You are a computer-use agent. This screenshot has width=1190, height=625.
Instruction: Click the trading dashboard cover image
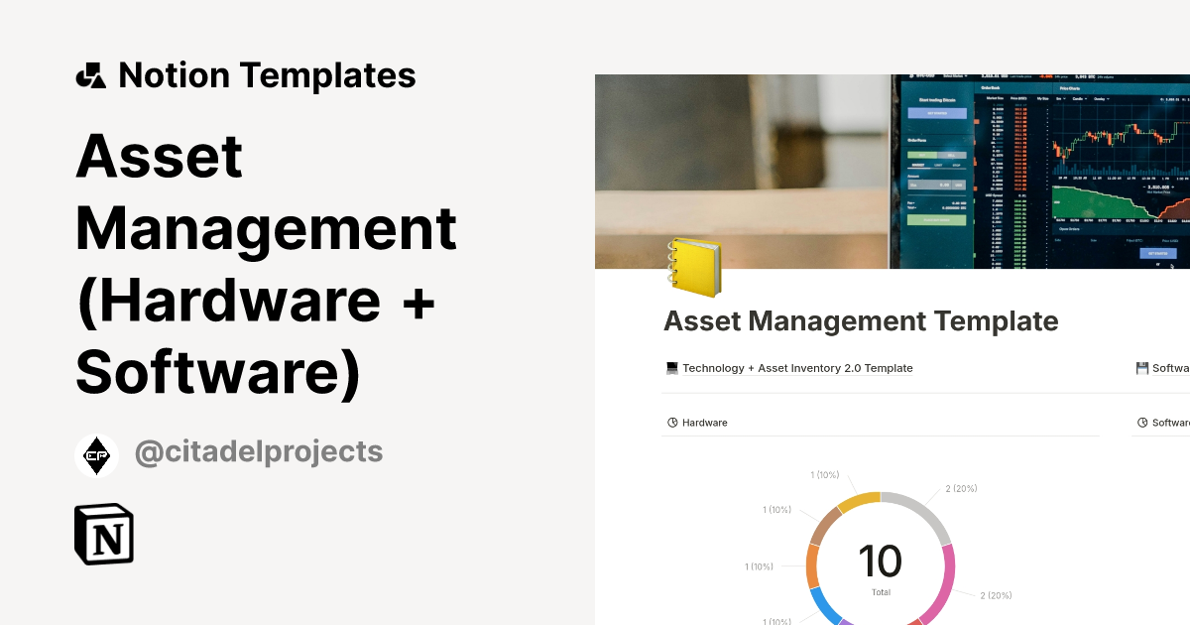pyautogui.click(x=892, y=169)
